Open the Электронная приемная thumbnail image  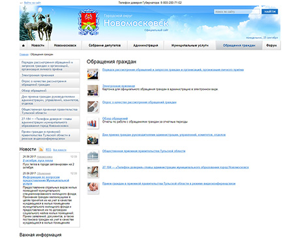pos(93,91)
